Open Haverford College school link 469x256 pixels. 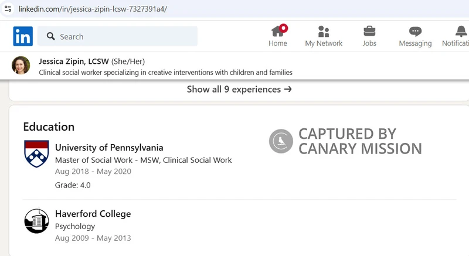(x=93, y=214)
